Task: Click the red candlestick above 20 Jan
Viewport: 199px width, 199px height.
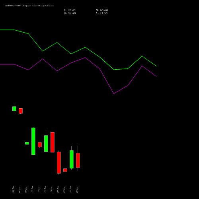Action: point(59,162)
